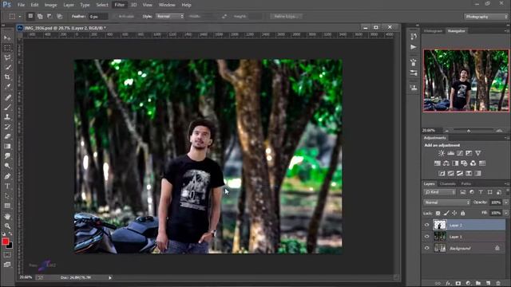Select the Healing Brush tool
The width and height of the screenshot is (511, 287).
pos(7,97)
